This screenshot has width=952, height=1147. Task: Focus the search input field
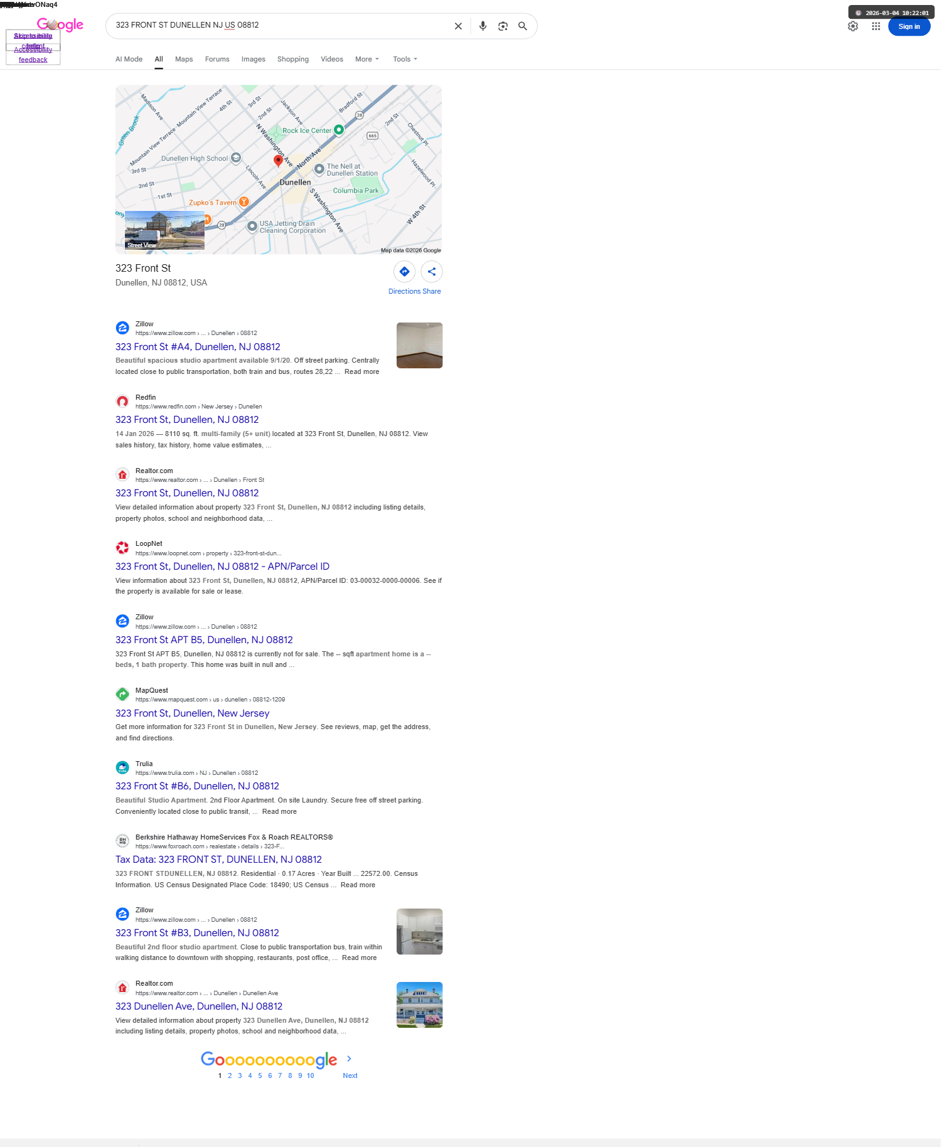(279, 26)
